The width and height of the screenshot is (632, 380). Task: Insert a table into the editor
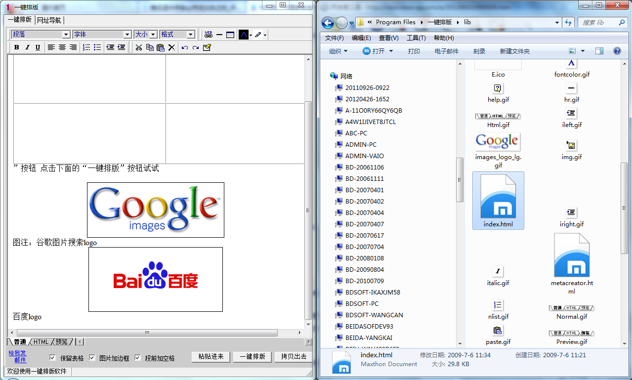click(x=230, y=35)
